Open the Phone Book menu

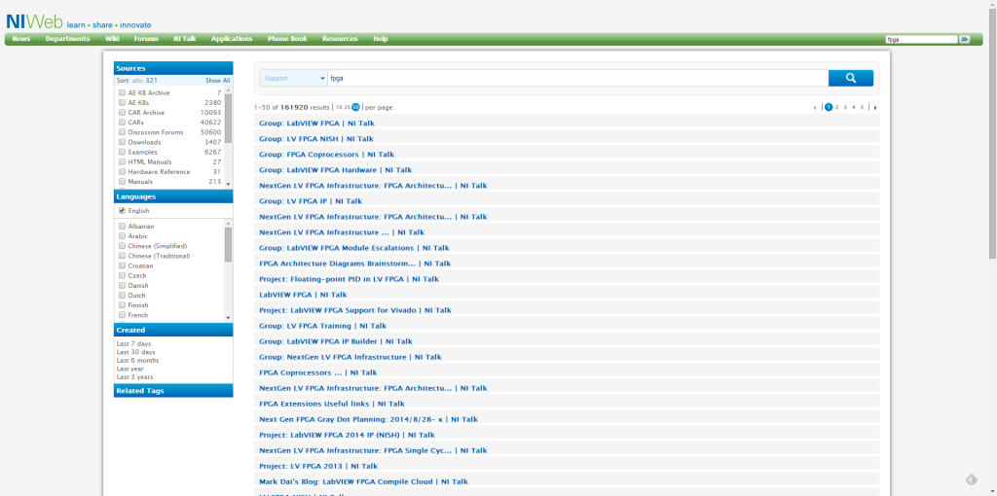[x=287, y=39]
